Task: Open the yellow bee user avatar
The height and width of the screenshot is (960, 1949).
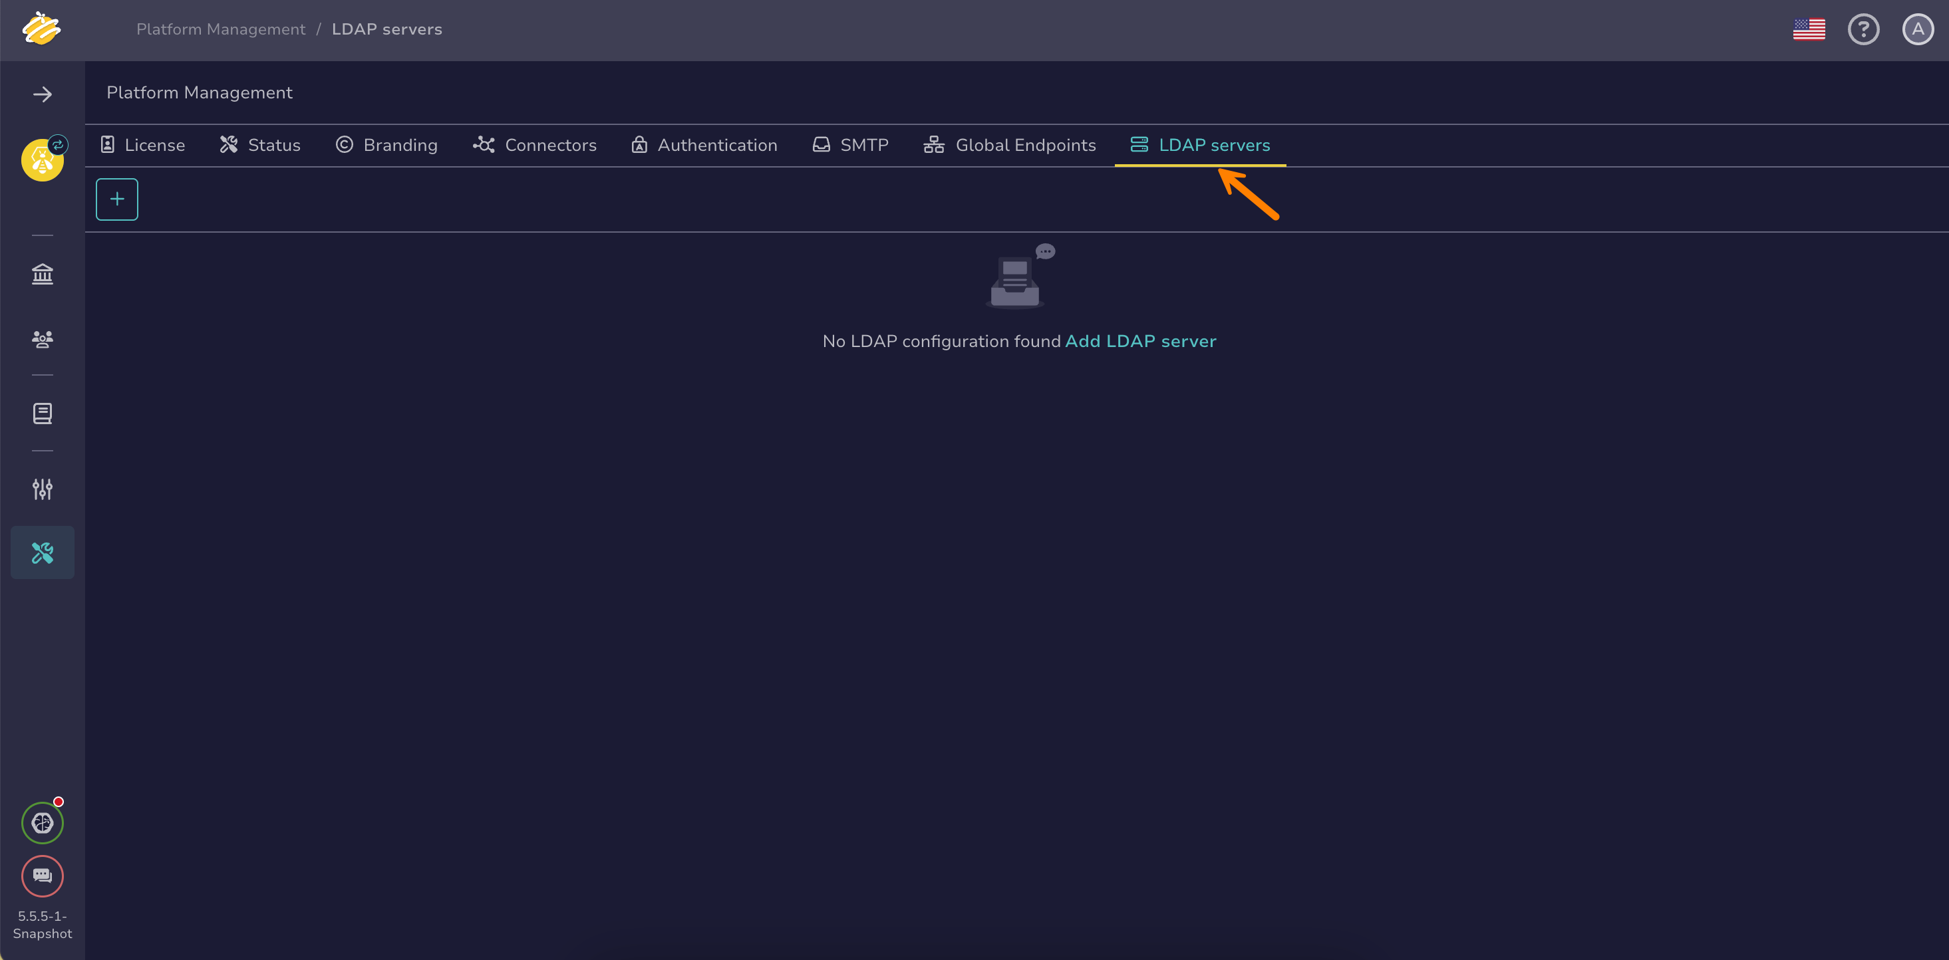Action: pyautogui.click(x=43, y=160)
